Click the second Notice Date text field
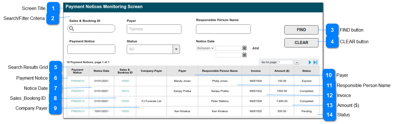This screenshot has height=124, width=395. pos(228,55)
